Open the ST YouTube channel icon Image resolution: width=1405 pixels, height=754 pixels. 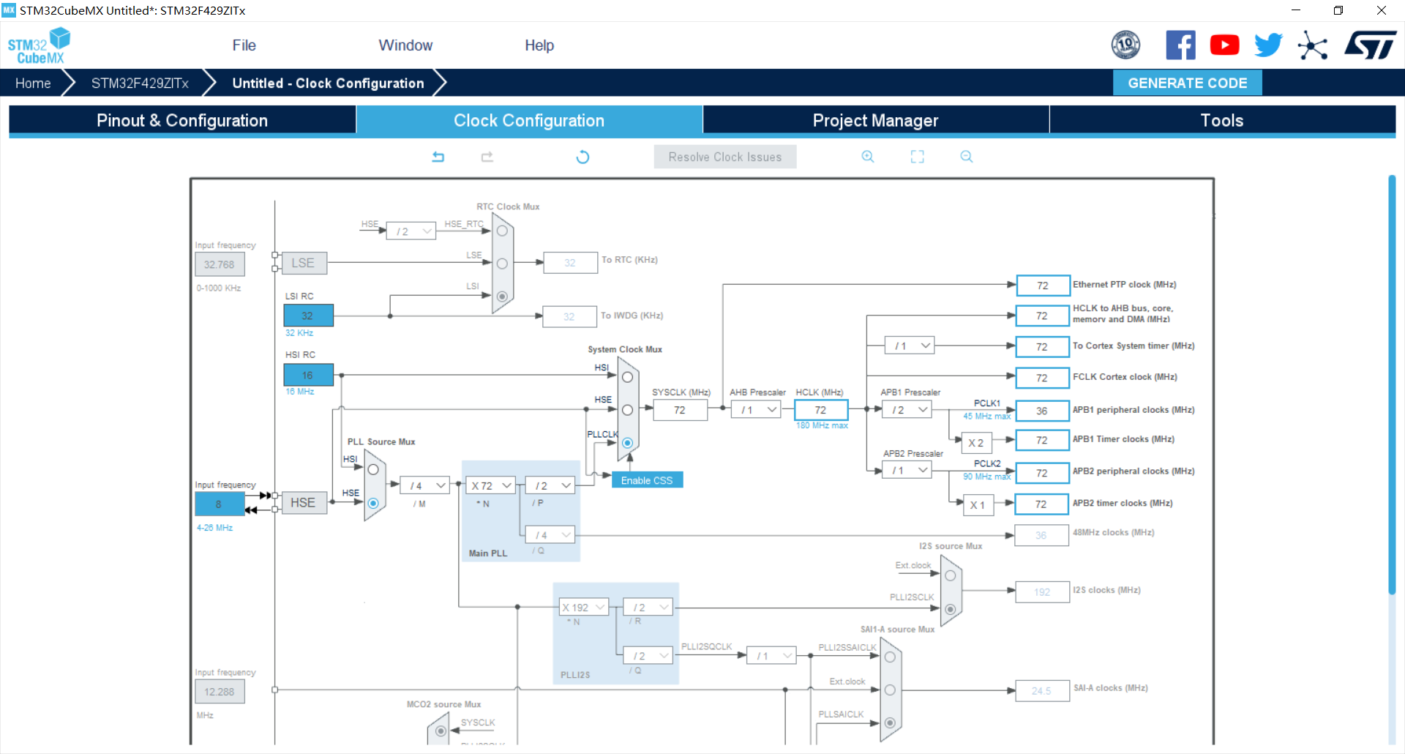tap(1224, 45)
